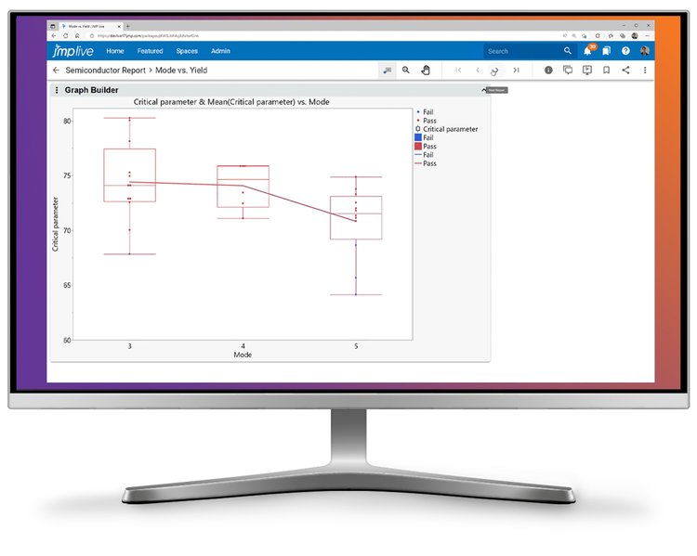Click the Graph Builder heading

[92, 90]
